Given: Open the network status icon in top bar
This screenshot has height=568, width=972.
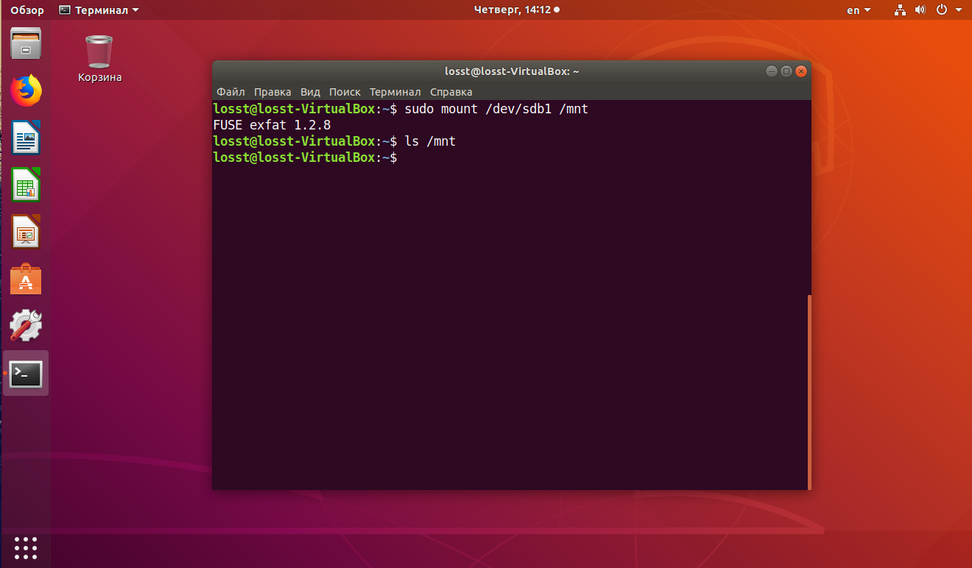Looking at the screenshot, I should click(900, 10).
